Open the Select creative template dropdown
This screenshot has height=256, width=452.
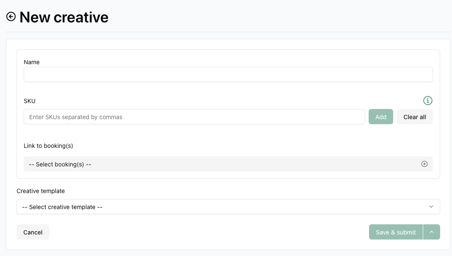coord(220,207)
